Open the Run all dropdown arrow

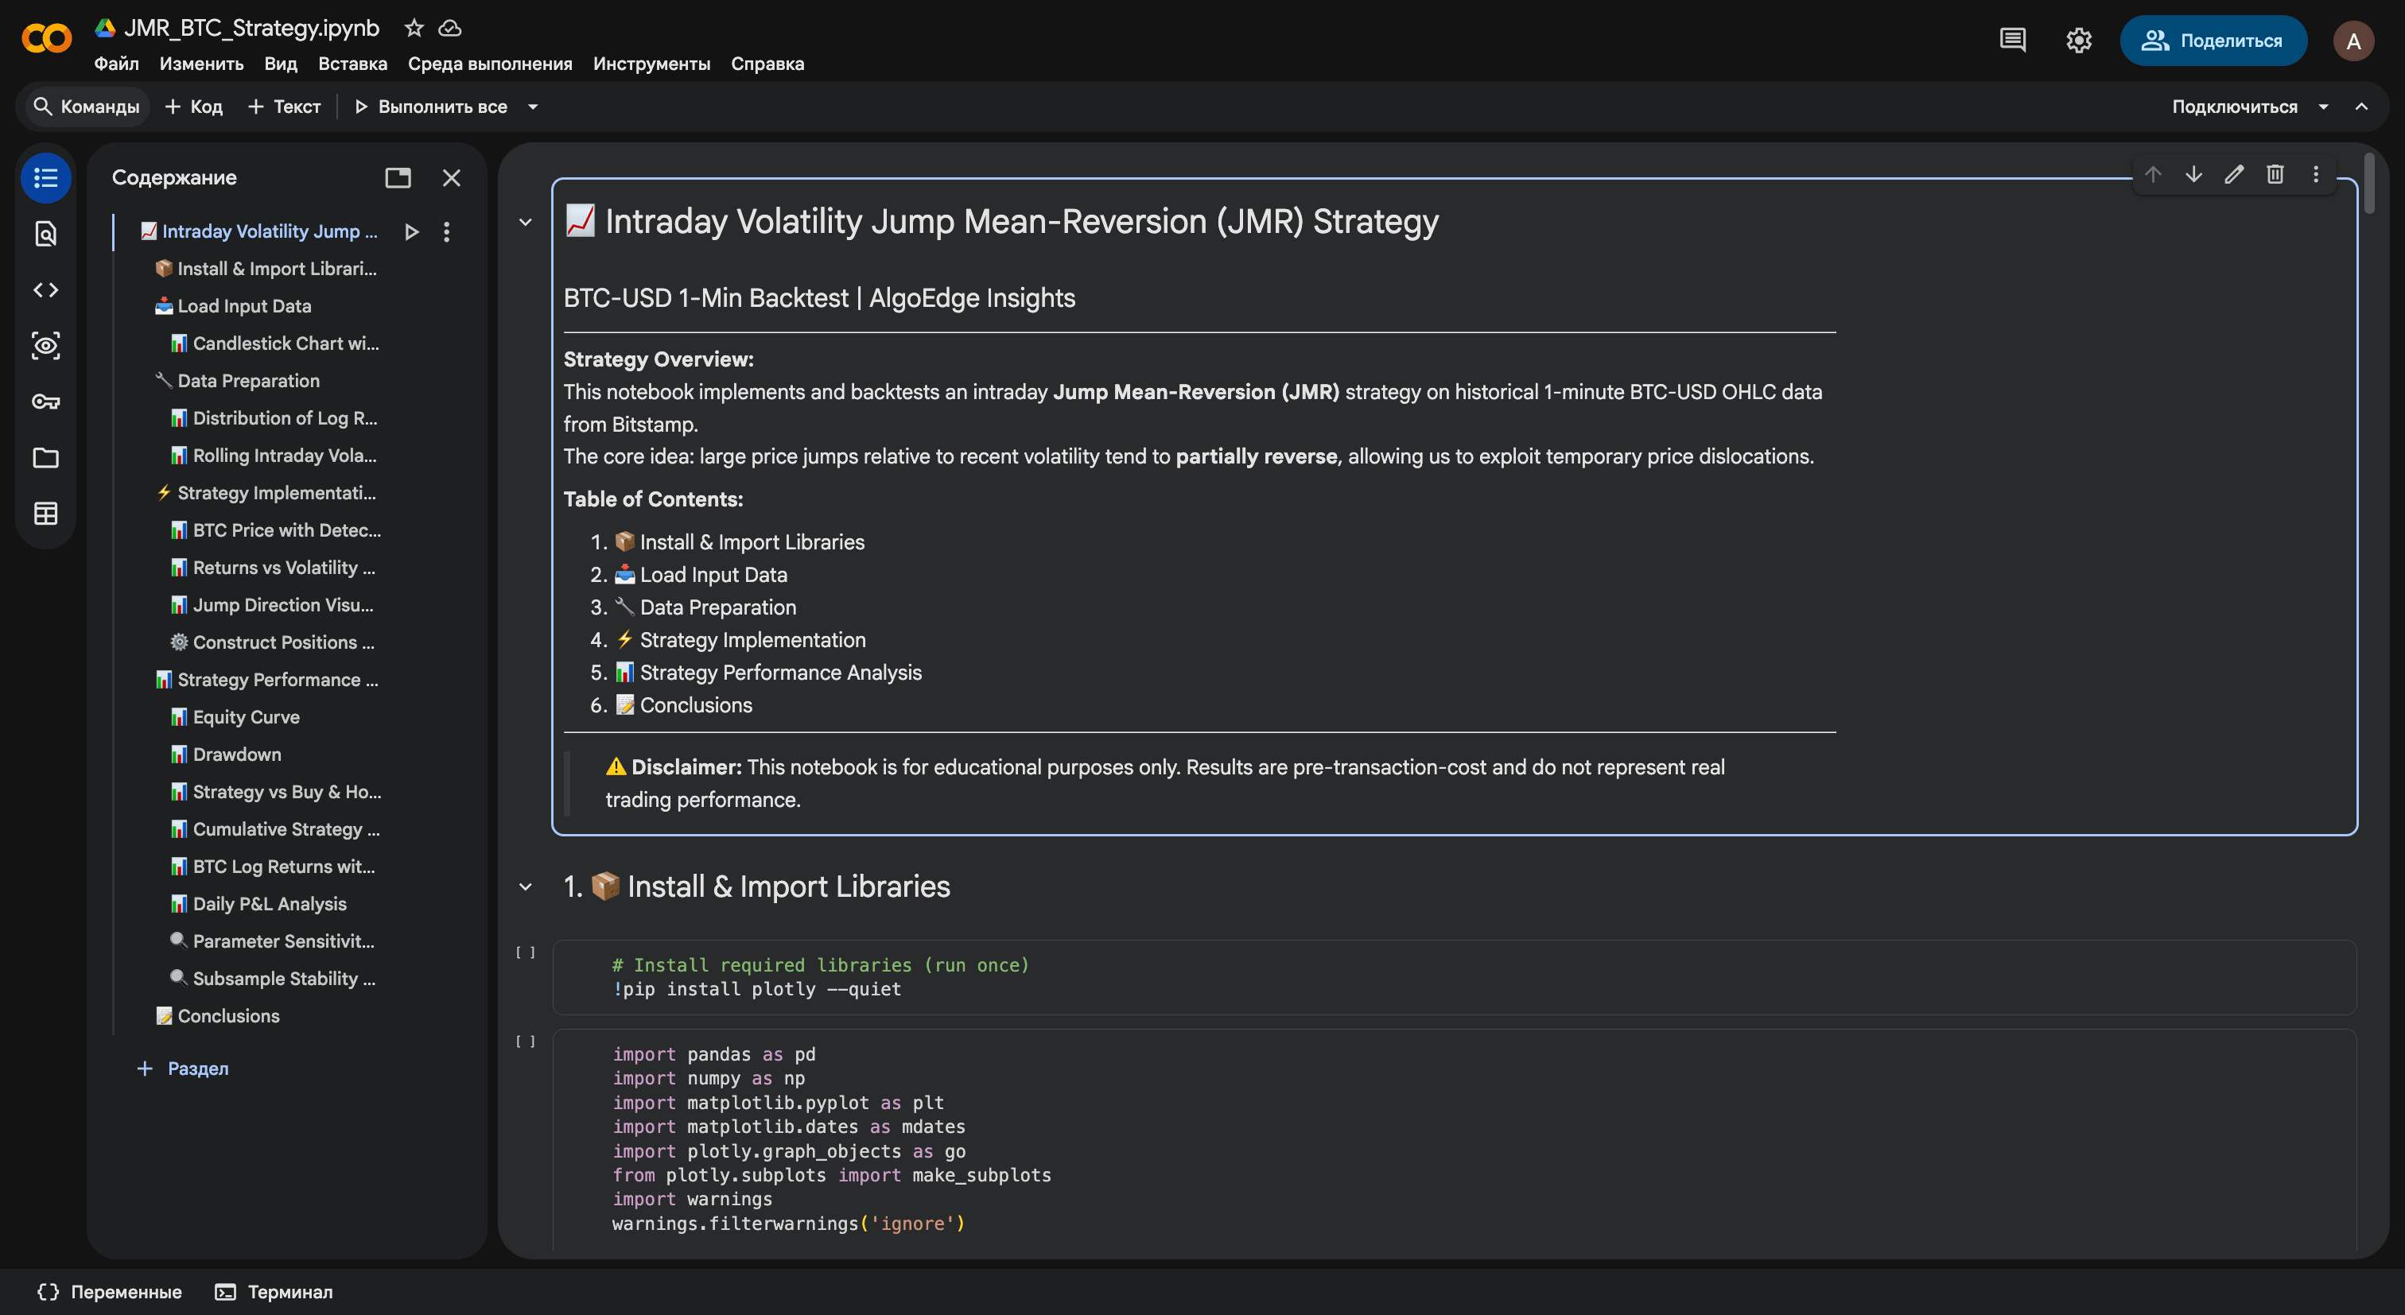pyautogui.click(x=533, y=107)
